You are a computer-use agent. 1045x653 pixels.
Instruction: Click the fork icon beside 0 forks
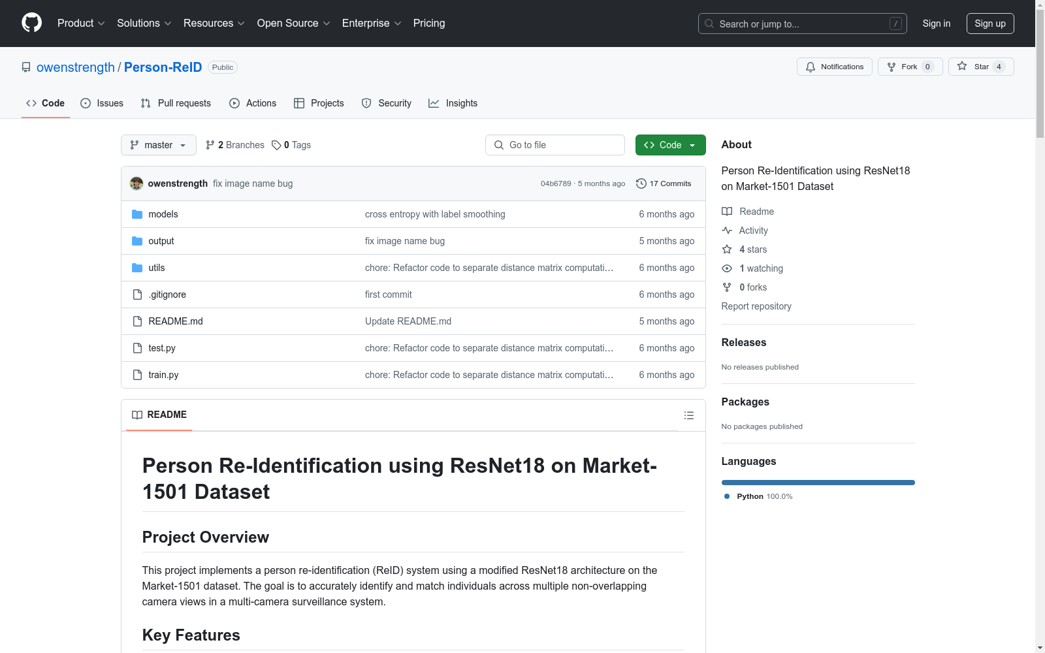click(727, 287)
